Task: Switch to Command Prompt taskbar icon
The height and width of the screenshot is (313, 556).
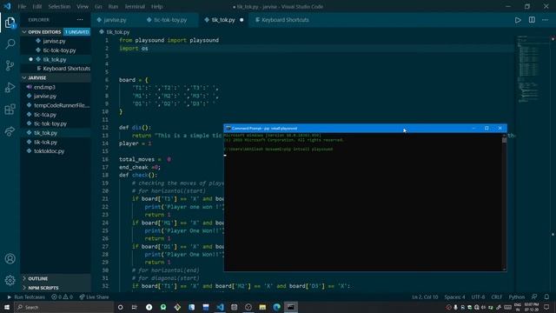Action: (291, 307)
